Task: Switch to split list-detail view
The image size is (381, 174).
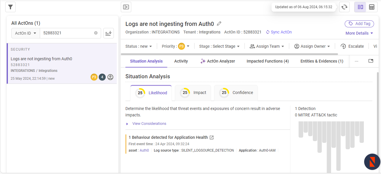Action: [360, 7]
